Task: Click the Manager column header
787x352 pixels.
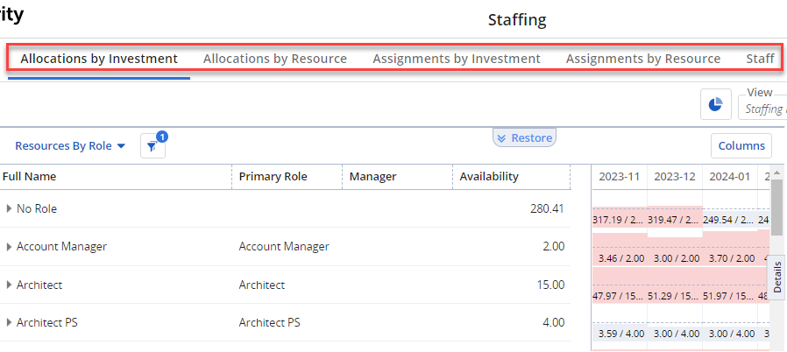Action: click(373, 177)
